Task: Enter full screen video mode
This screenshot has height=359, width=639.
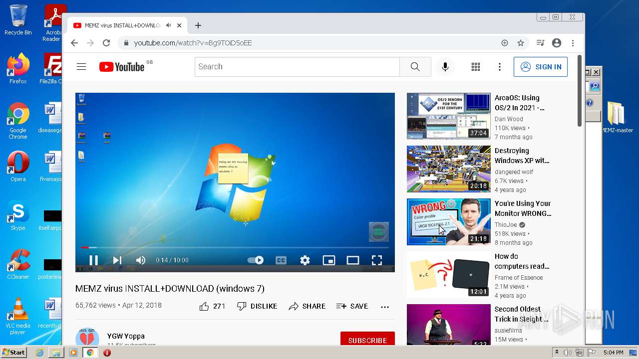Action: (377, 260)
